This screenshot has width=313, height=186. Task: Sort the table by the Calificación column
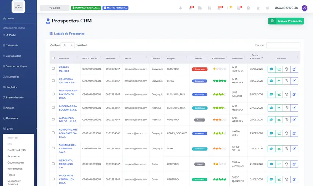tap(219, 58)
